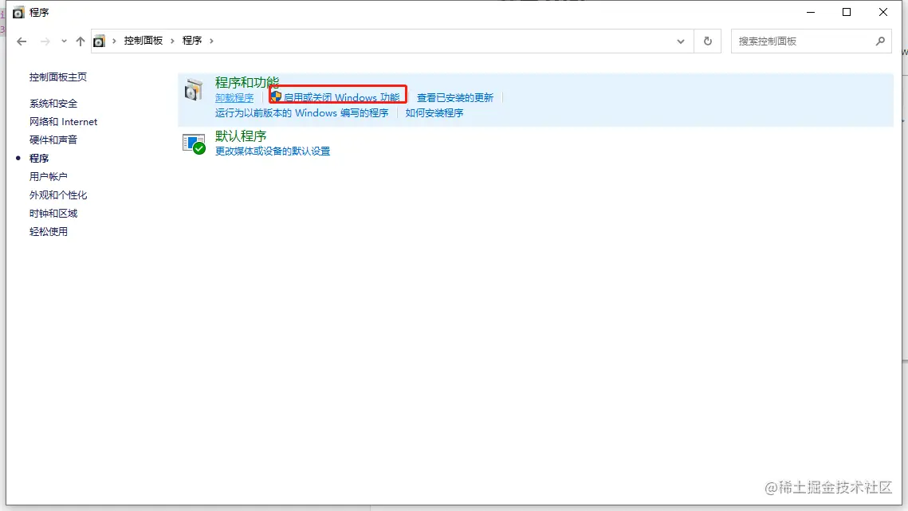Click 卸载程序 link
908x511 pixels.
(234, 98)
